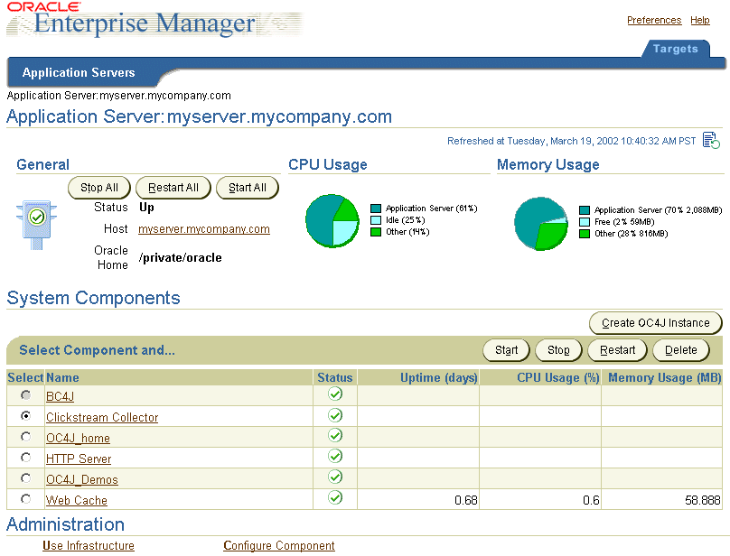Open the Use Infrastructure link
The width and height of the screenshot is (730, 556).
point(89,545)
